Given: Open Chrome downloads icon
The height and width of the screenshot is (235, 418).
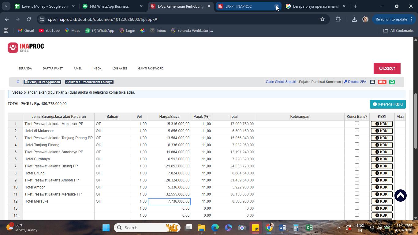Looking at the screenshot, I should 354,19.
